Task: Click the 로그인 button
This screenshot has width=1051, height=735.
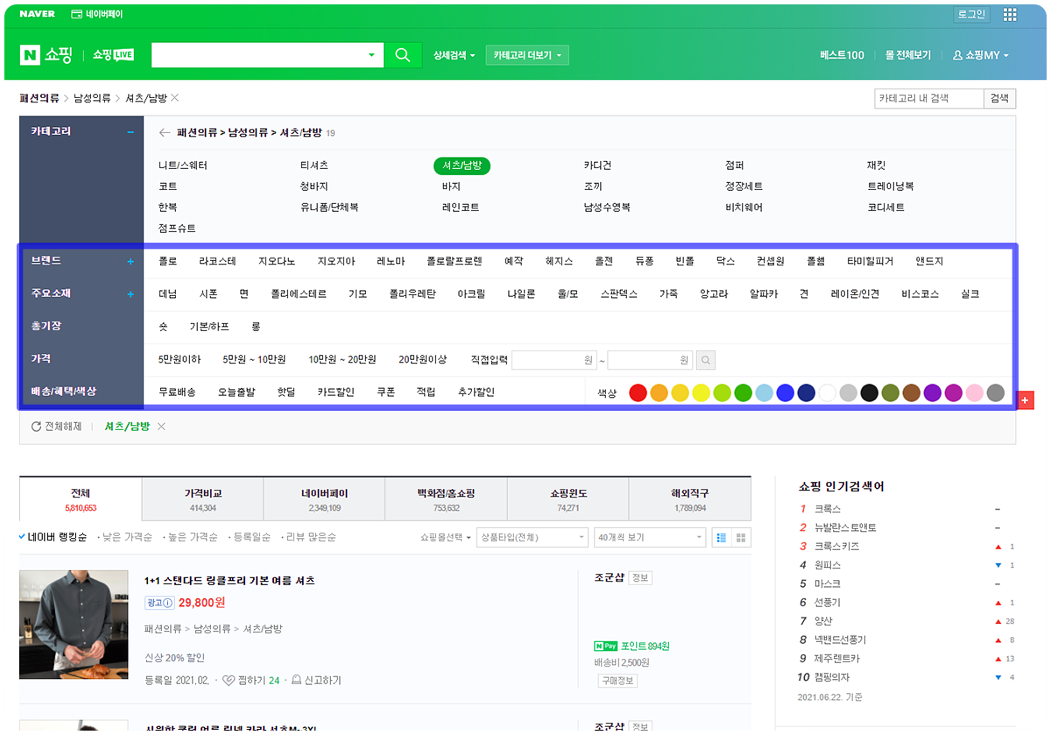Action: pyautogui.click(x=971, y=14)
